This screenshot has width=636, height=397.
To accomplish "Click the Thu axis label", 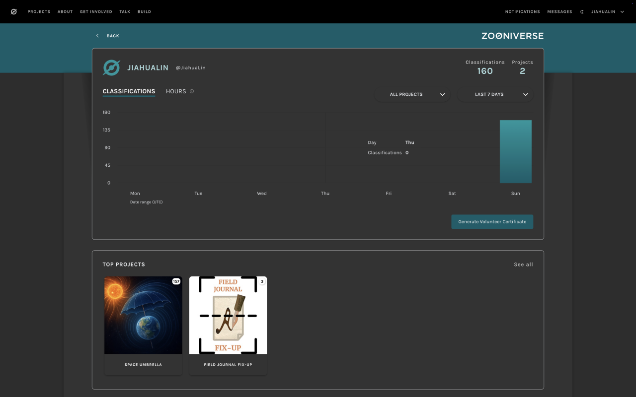I will coord(325,194).
